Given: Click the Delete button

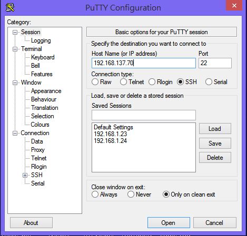Looking at the screenshot, I should pyautogui.click(x=215, y=158).
